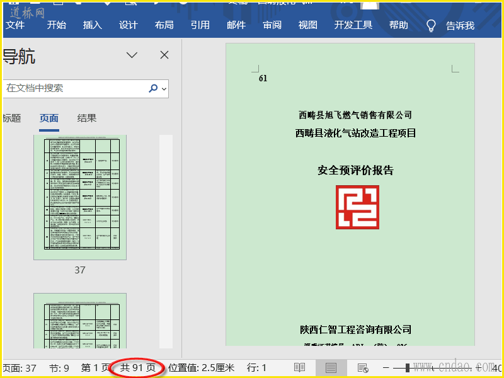Viewport: 504px width, 378px height.
Task: Close the 导航 navigation pane
Action: tap(164, 55)
